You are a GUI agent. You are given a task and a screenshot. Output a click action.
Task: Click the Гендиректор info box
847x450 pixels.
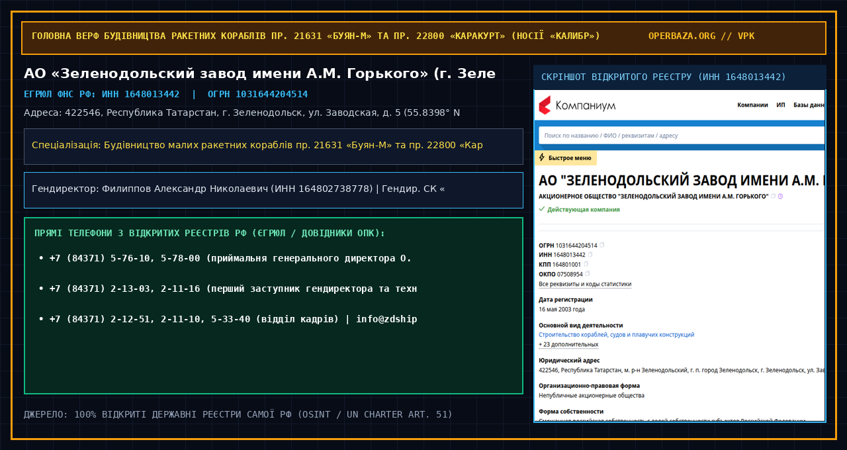pyautogui.click(x=273, y=190)
